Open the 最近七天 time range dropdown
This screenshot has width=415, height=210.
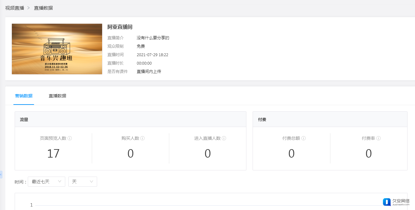(x=47, y=182)
